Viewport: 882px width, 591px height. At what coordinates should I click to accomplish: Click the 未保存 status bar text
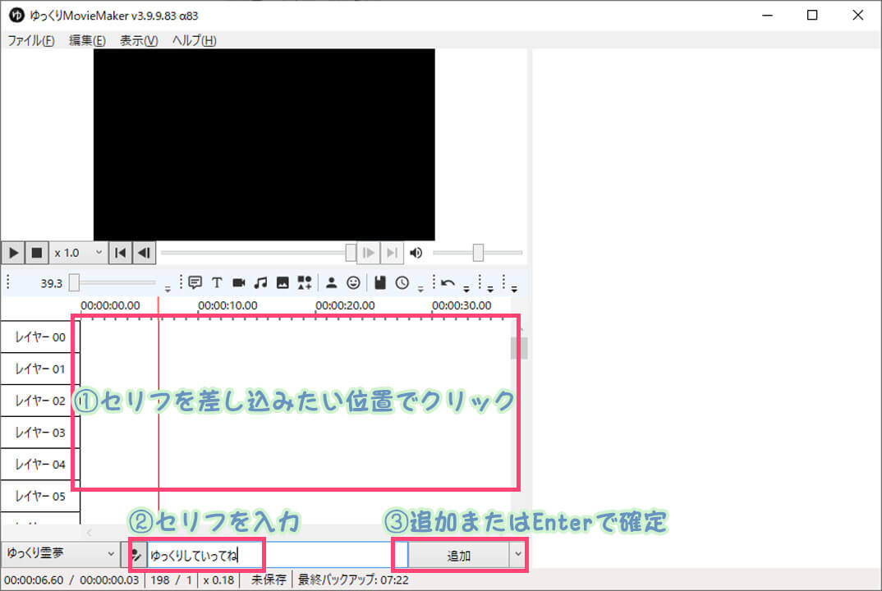tap(269, 580)
